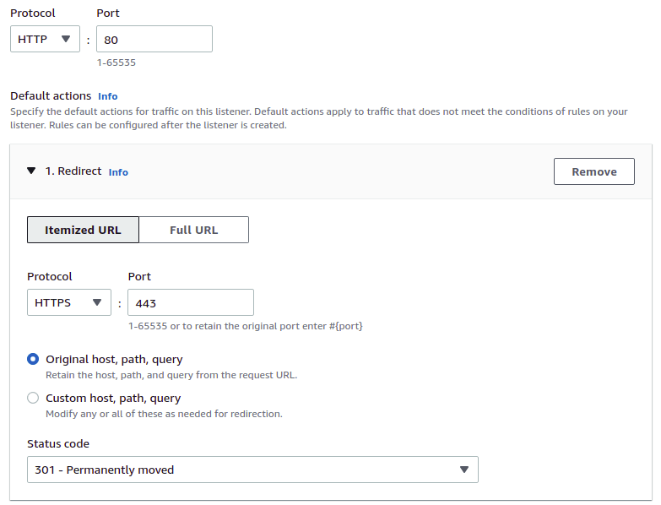Open Info link next to Redirect
The image size is (661, 505).
(x=118, y=172)
